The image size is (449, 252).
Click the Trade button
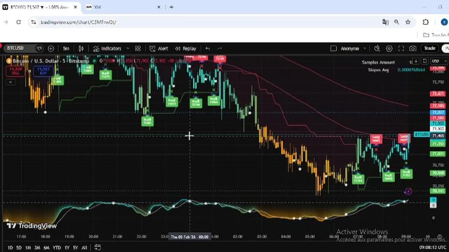click(x=430, y=48)
